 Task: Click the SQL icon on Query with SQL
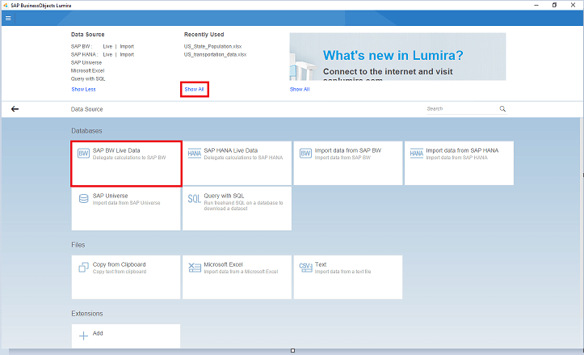tap(194, 199)
